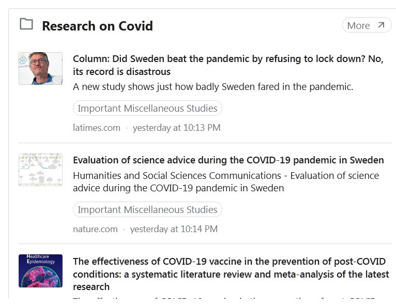Open the diagram thumbnail of the nature.com article

click(40, 169)
